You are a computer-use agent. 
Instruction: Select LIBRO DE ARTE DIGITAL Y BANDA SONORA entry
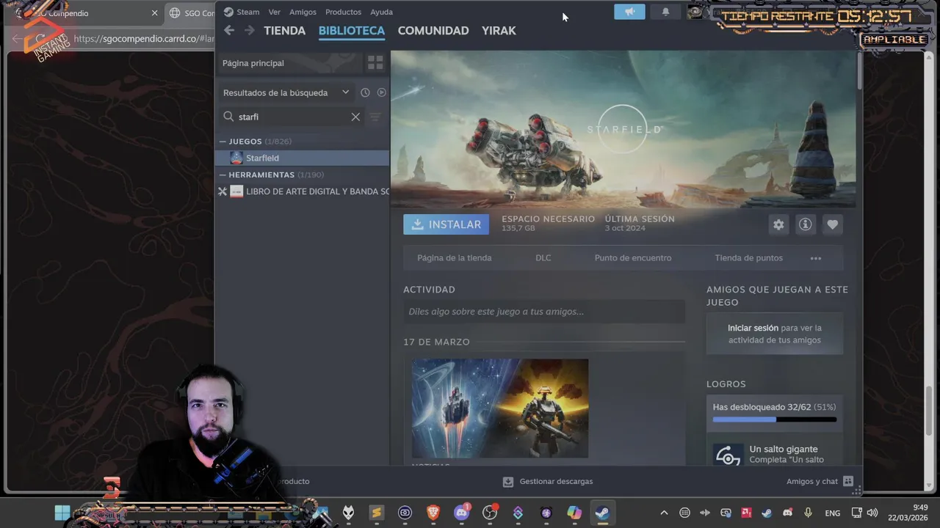coord(303,191)
